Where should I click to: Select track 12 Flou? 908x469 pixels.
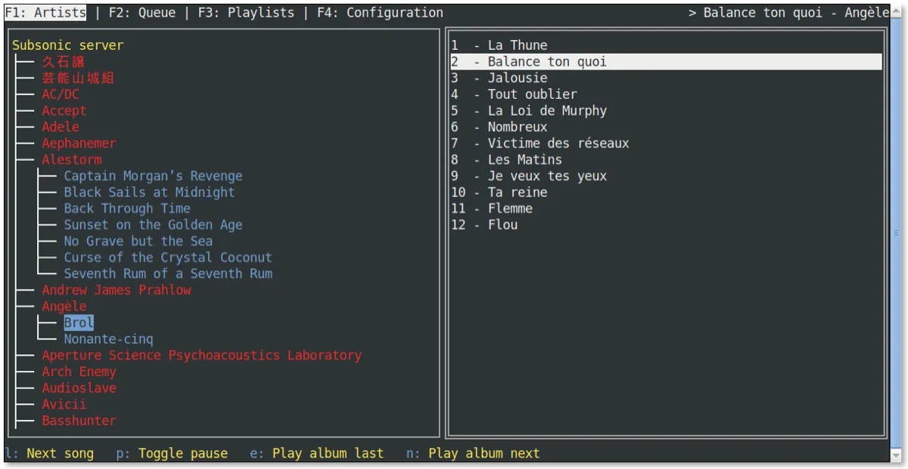502,225
